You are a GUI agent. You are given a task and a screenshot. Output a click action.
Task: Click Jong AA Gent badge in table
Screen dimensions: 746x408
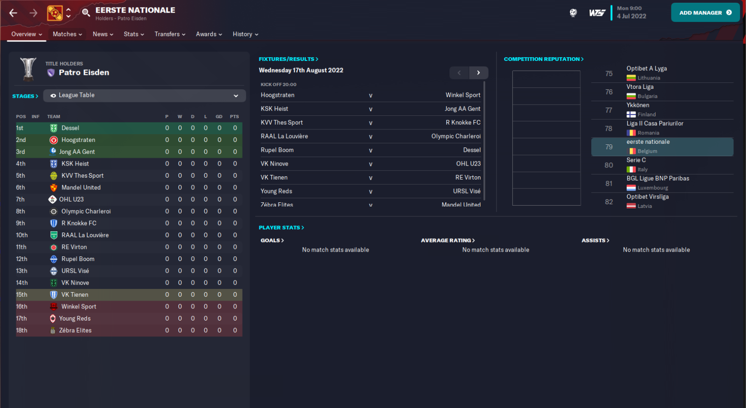[53, 152]
